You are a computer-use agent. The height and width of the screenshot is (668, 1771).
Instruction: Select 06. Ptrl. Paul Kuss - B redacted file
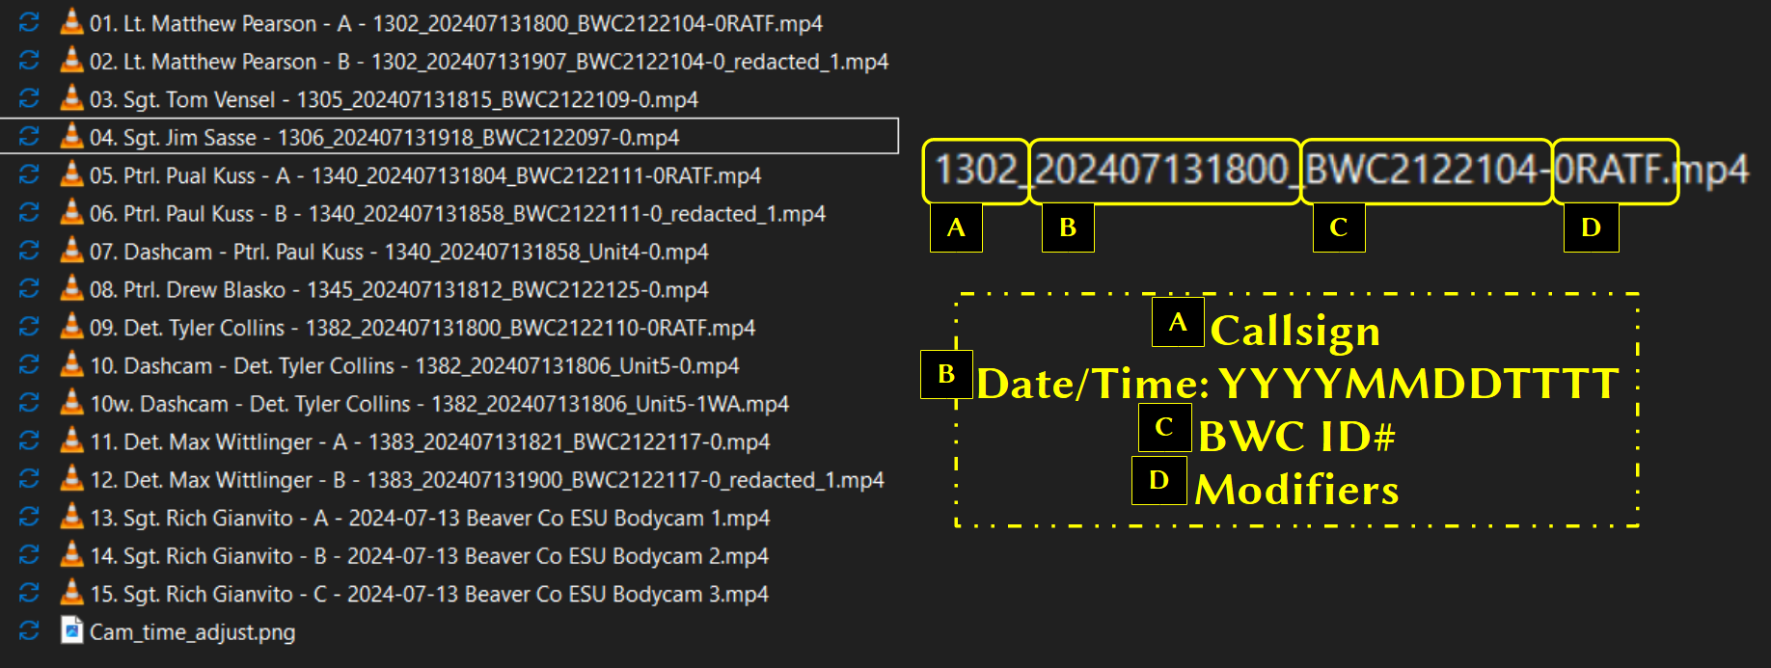(457, 214)
